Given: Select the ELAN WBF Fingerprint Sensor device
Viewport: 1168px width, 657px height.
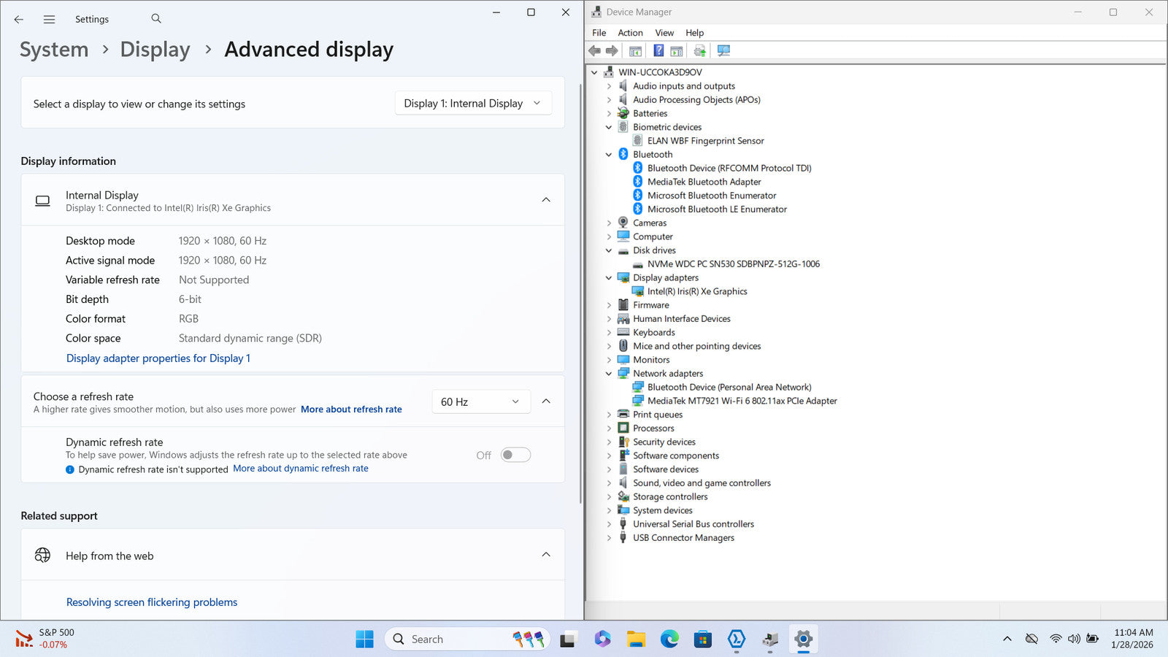Looking at the screenshot, I should click(705, 141).
